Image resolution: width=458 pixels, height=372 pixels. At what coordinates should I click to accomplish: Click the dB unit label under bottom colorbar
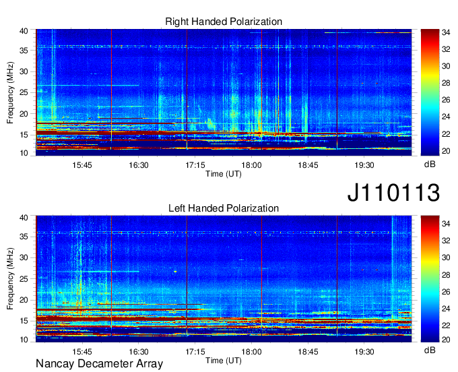coord(430,350)
